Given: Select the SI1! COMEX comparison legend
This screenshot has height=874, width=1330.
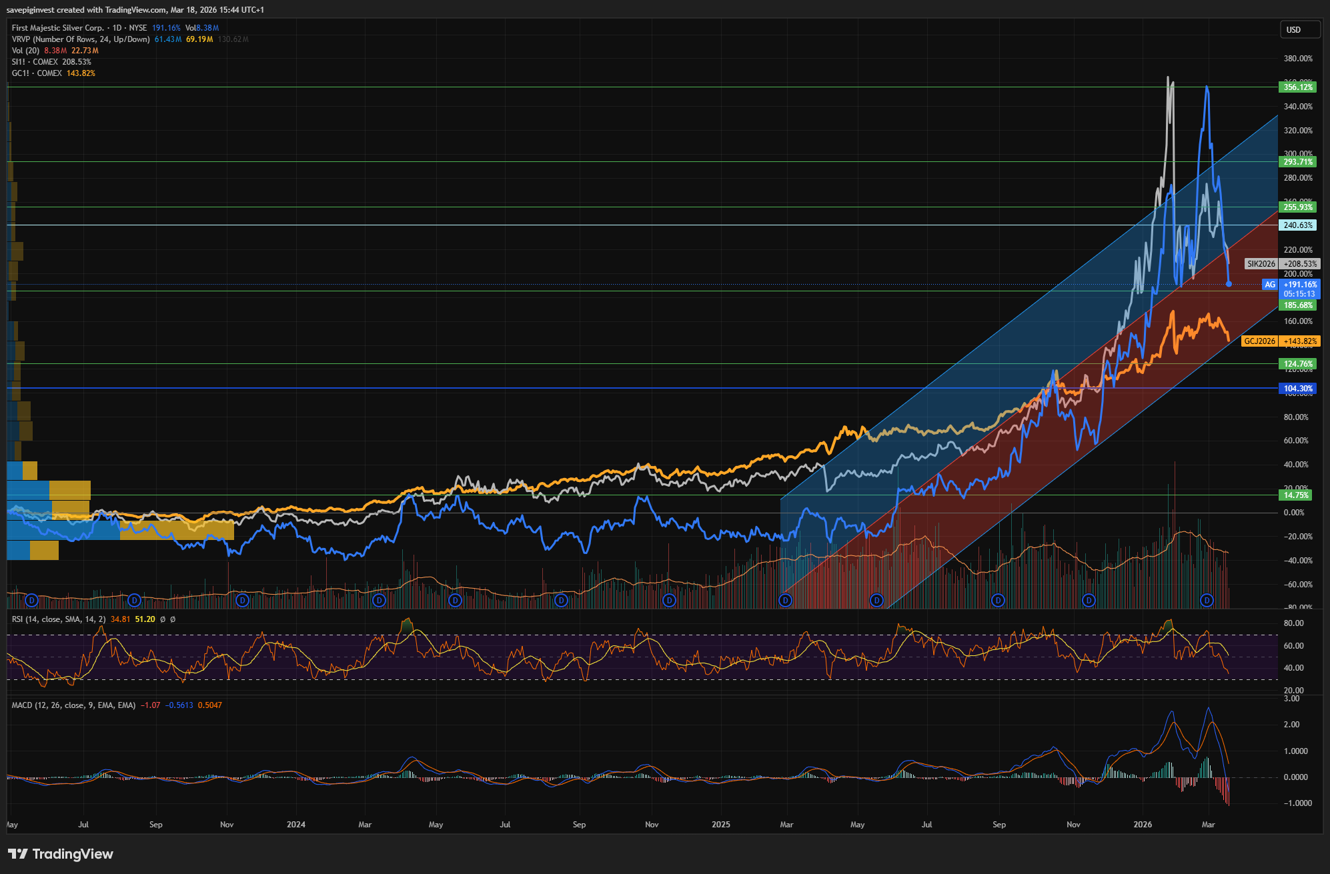Looking at the screenshot, I should pos(35,62).
